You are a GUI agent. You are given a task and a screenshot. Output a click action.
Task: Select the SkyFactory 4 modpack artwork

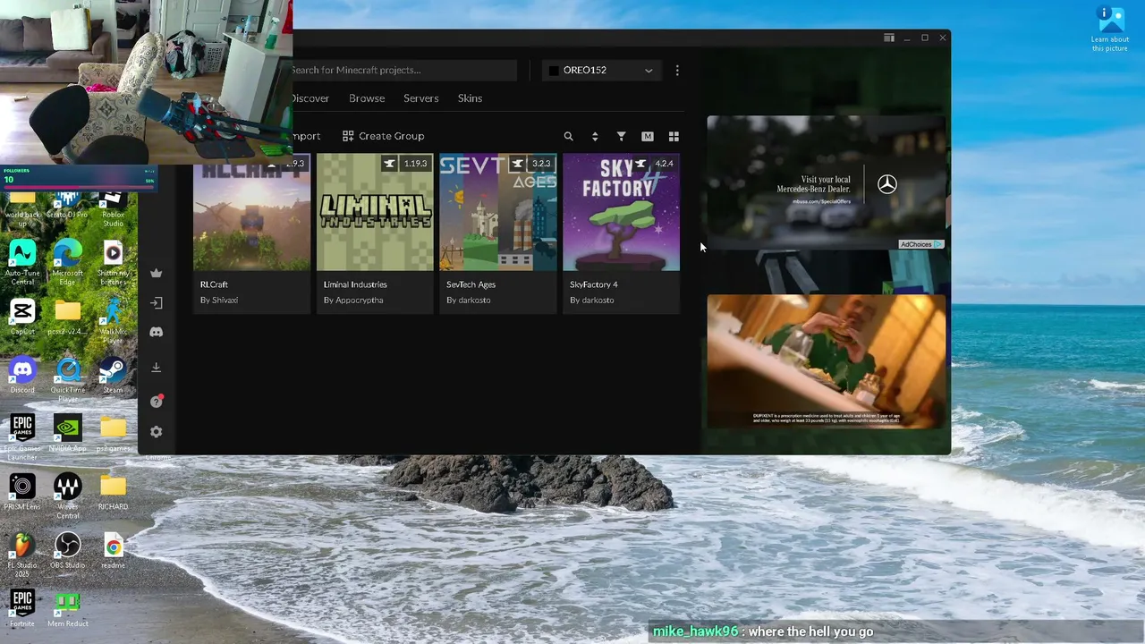point(621,212)
